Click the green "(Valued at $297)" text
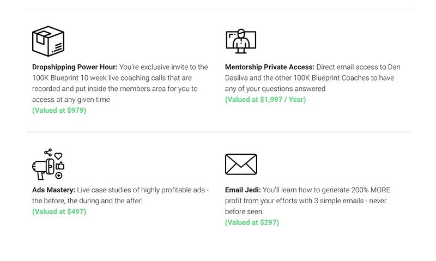Screen dimensions: 436x261 [x=252, y=223]
